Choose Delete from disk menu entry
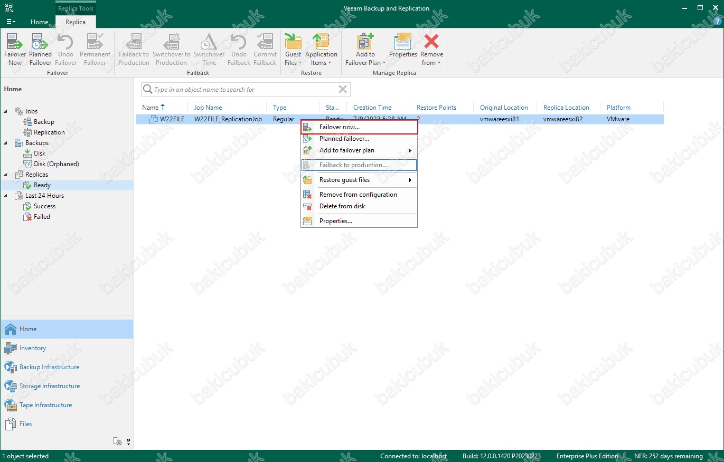 pos(359,206)
